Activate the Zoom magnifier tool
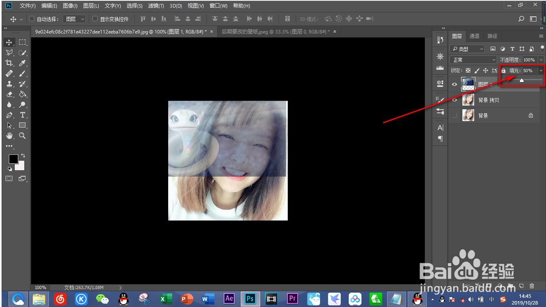The height and width of the screenshot is (307, 546). tap(22, 135)
